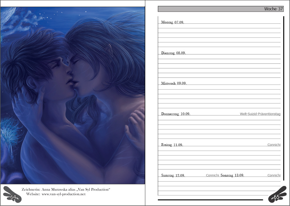This screenshot has width=290, height=206.
Task: Click the underwater kiss illustration
Action: tap(72, 96)
